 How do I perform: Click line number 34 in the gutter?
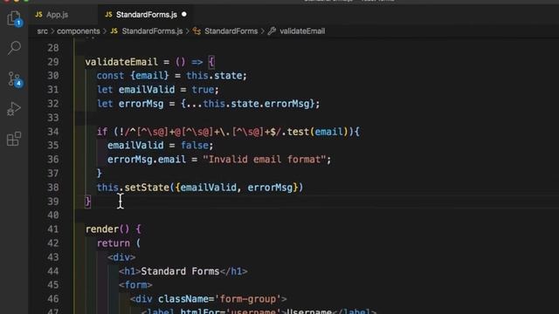(52, 132)
